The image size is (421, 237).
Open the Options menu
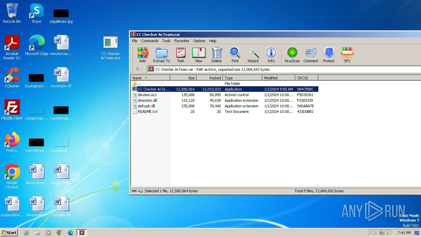click(199, 41)
